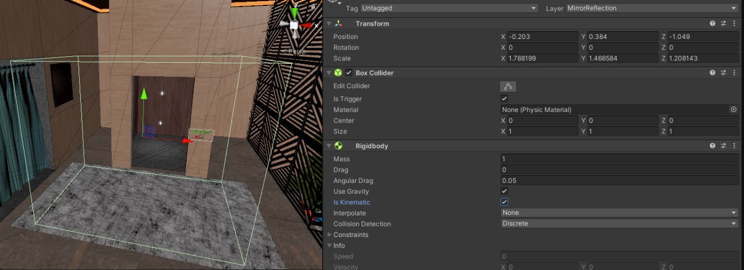Expand the Constraints foldout
Screen dimensions: 744x270
330,235
